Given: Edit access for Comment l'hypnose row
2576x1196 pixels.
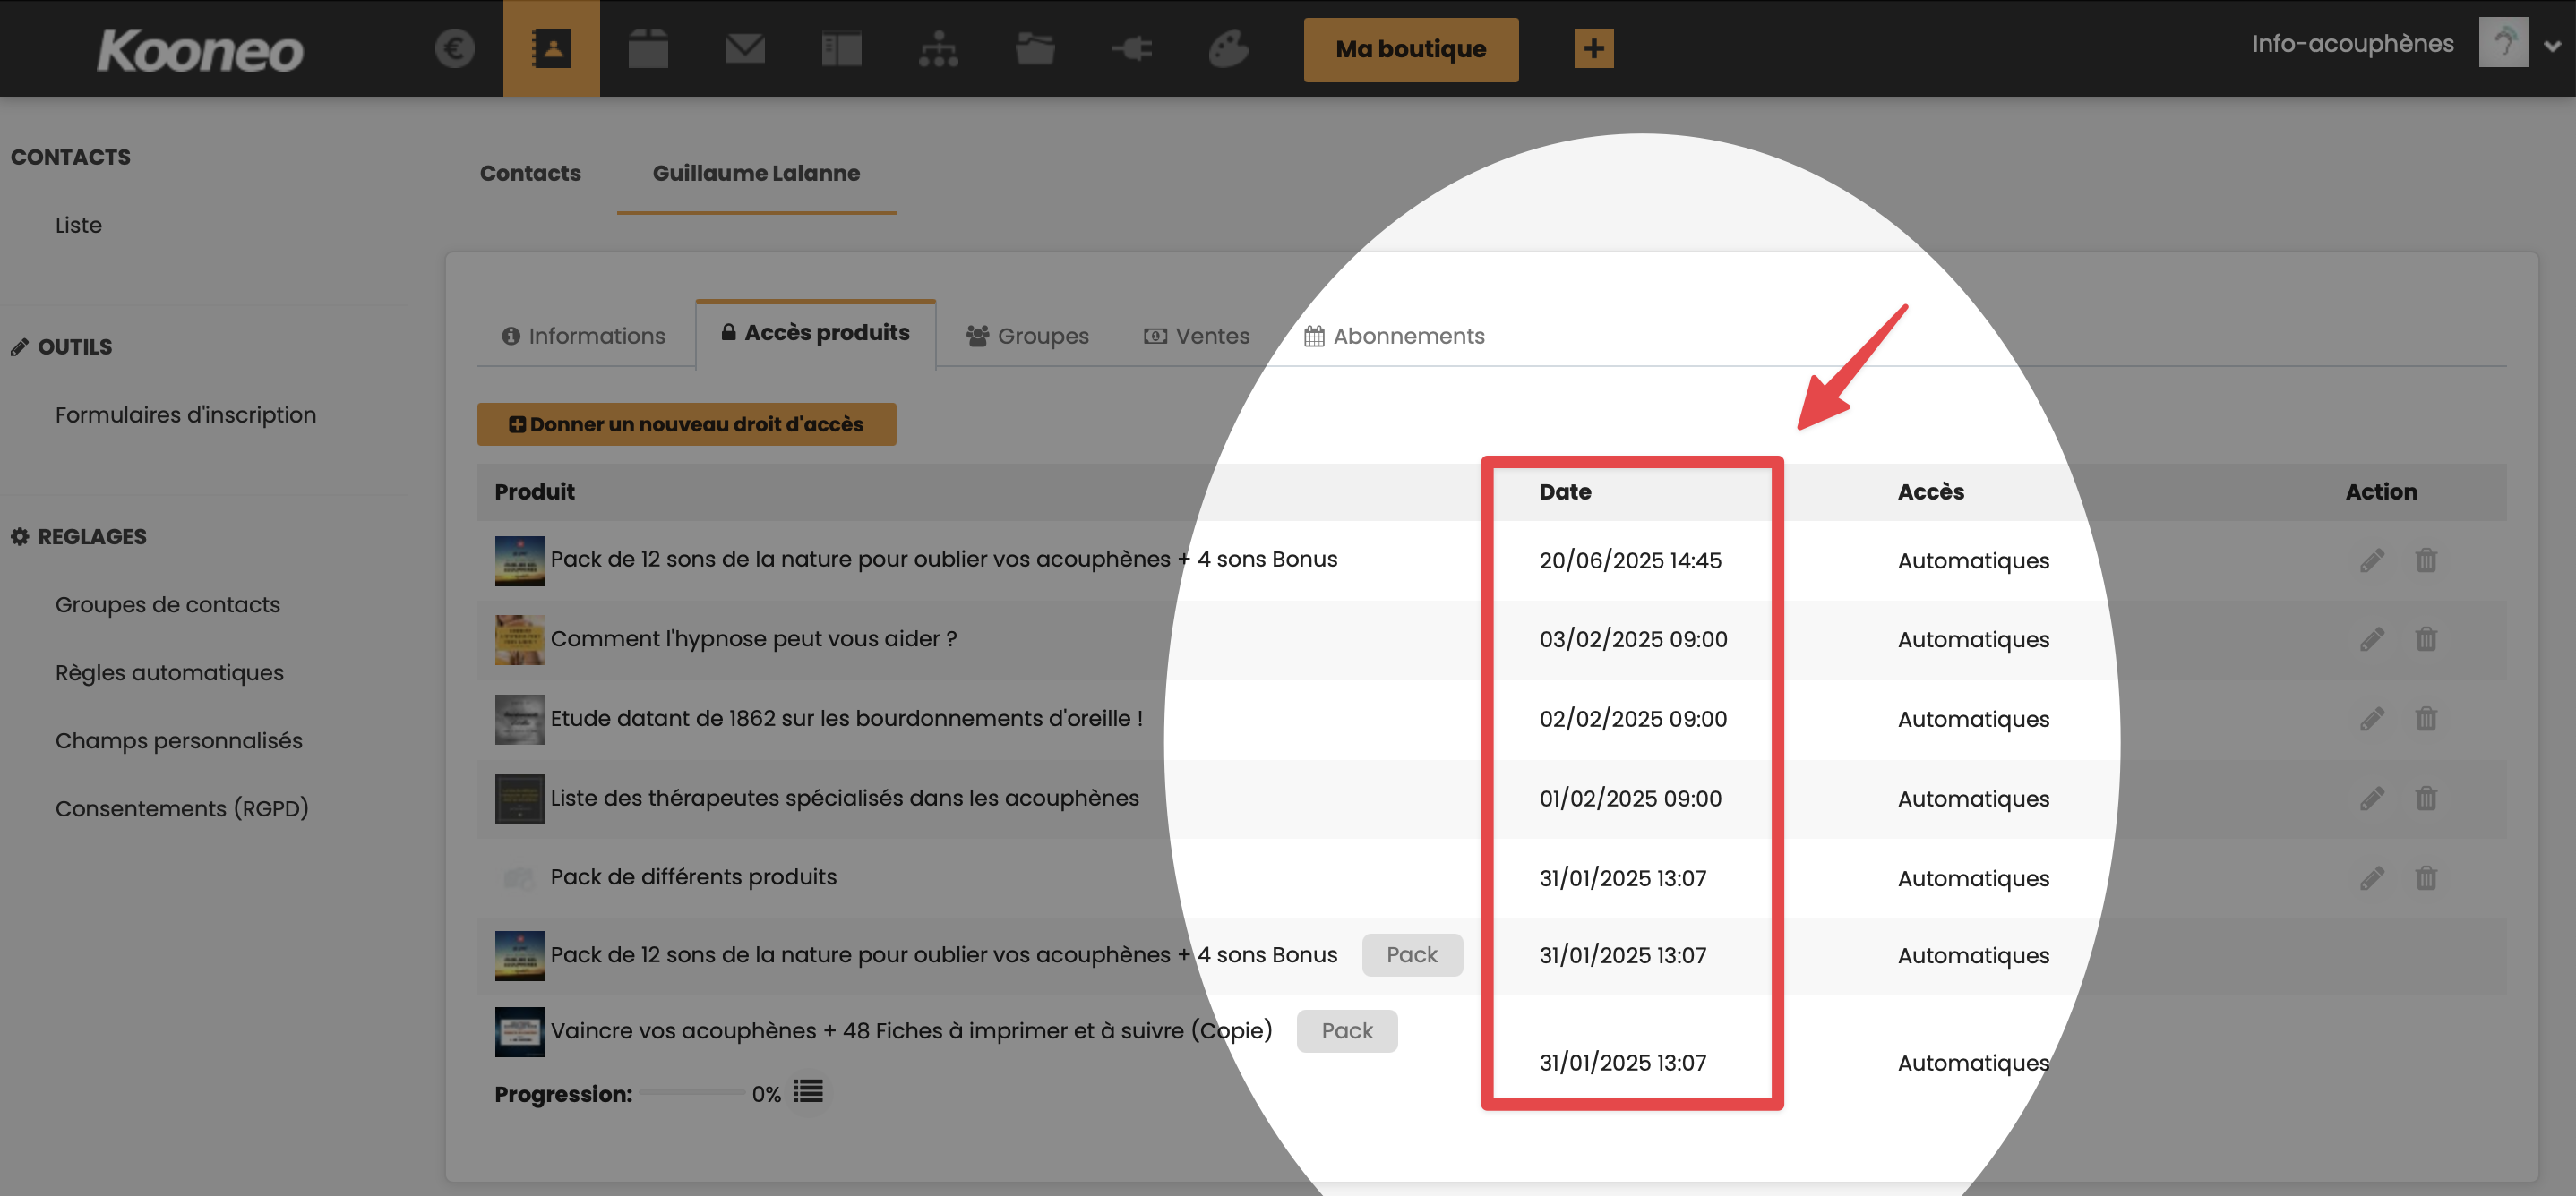Looking at the screenshot, I should 2372,639.
